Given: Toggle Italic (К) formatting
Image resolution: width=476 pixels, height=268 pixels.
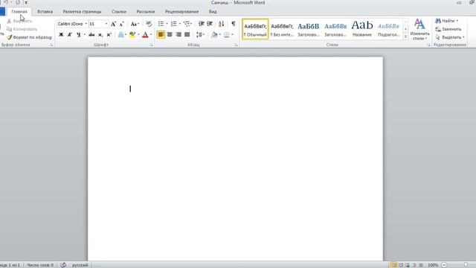Looking at the screenshot, I should (69, 35).
